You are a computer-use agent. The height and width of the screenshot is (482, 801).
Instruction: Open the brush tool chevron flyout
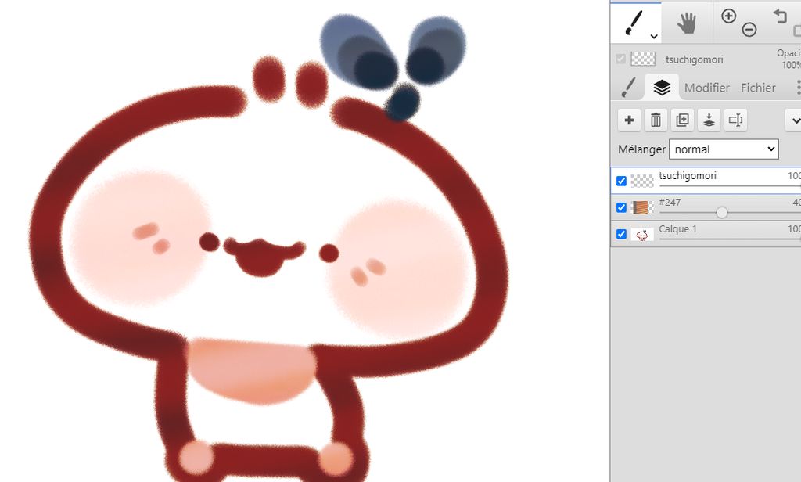653,37
